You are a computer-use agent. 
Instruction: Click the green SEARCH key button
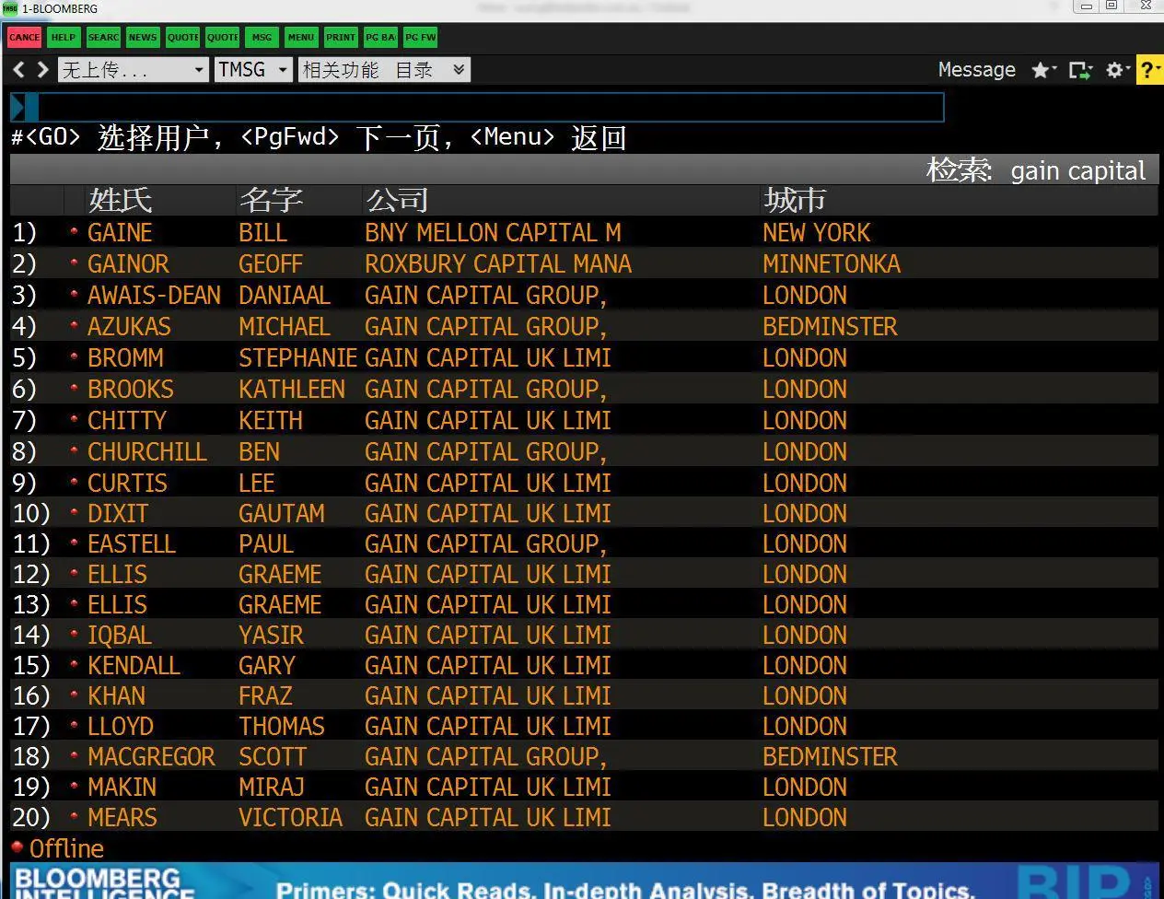point(103,37)
